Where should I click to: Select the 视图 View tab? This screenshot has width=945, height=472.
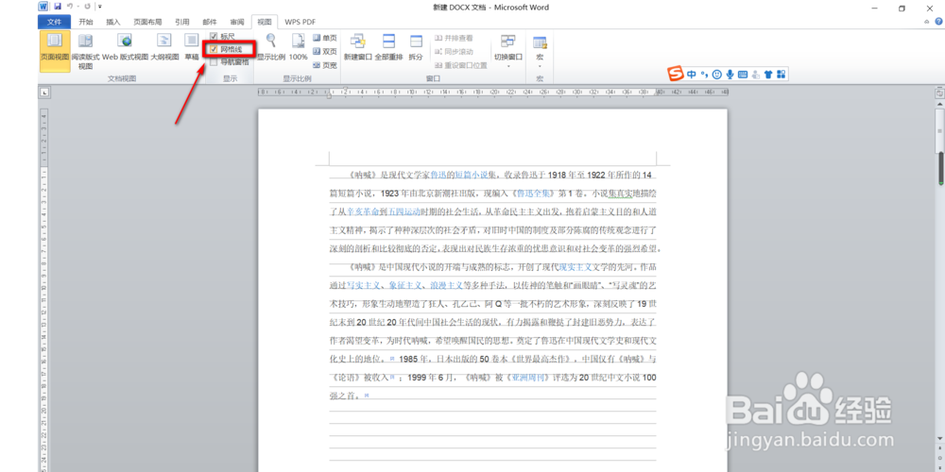click(265, 22)
